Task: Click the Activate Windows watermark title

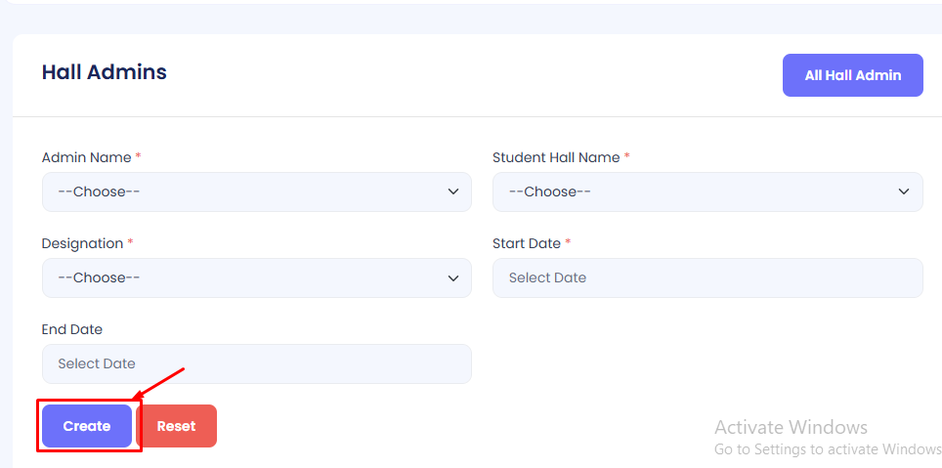Action: tap(791, 427)
